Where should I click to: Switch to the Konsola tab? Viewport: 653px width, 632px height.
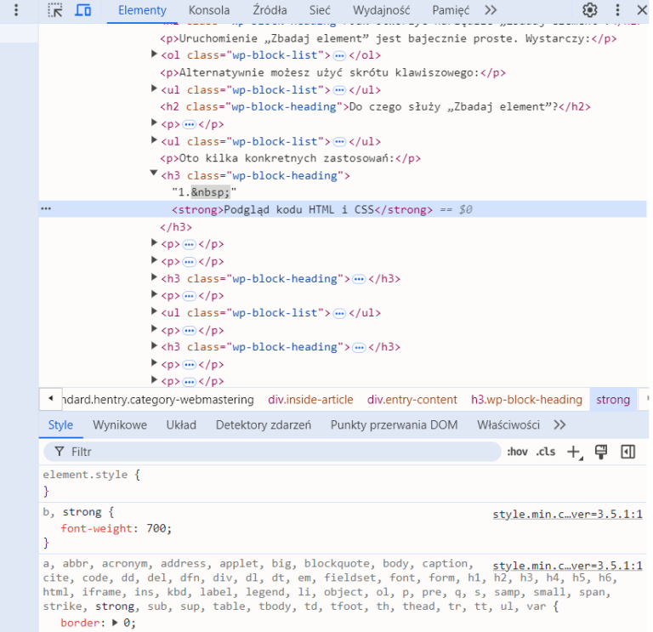[x=208, y=10]
